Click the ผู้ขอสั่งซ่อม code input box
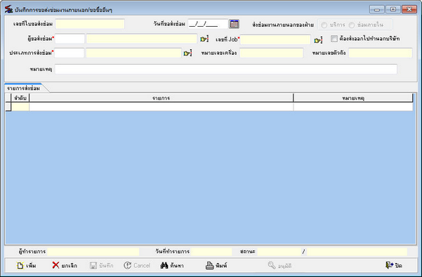The height and width of the screenshot is (277, 422). click(70, 39)
